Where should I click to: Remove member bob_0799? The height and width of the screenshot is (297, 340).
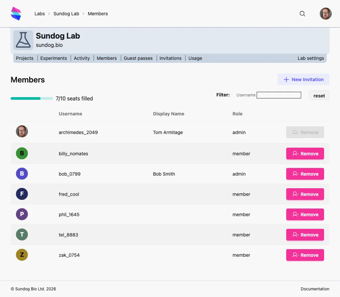[x=305, y=174]
